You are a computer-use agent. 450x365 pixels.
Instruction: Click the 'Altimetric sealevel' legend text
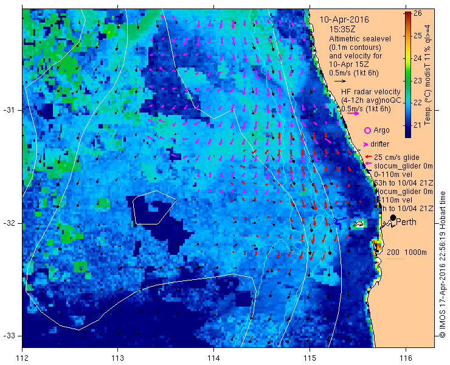(x=360, y=38)
